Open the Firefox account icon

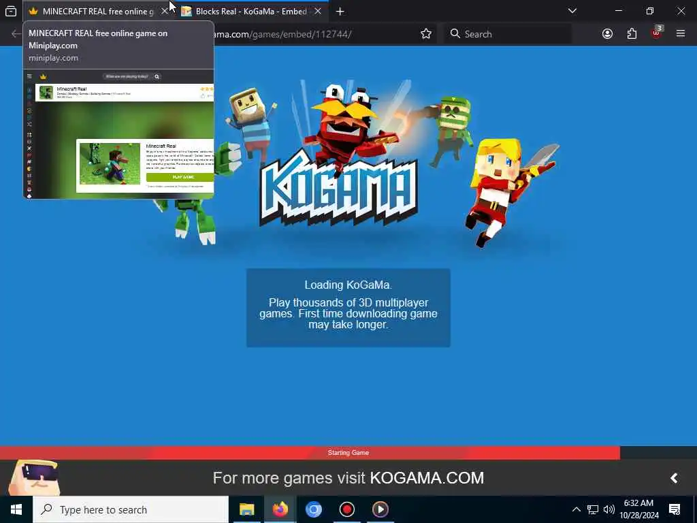tap(607, 34)
